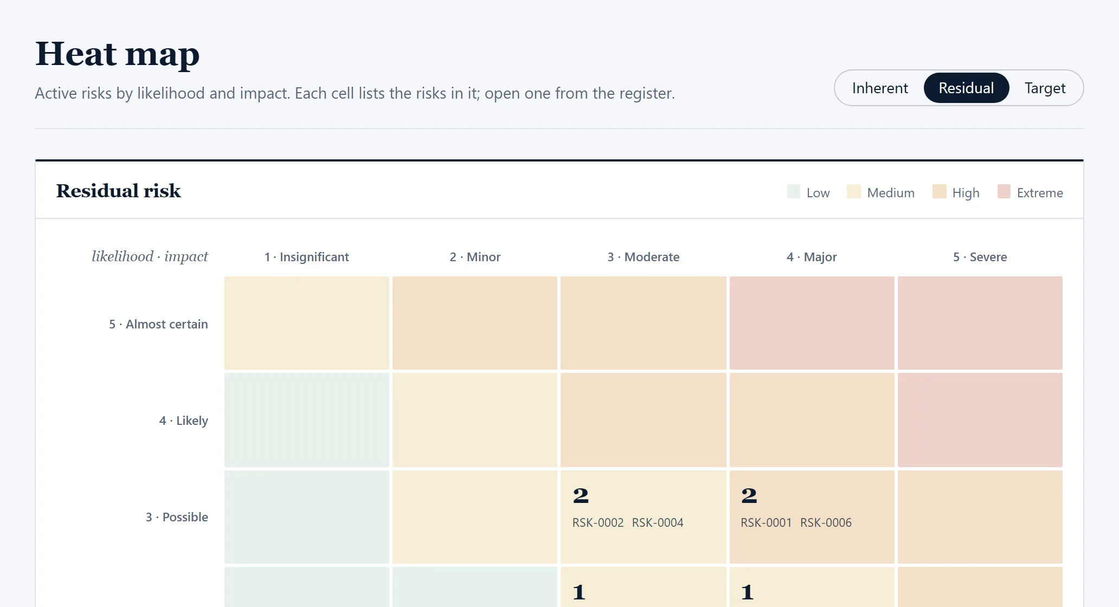The height and width of the screenshot is (607, 1119).
Task: Click the Medium legend color swatch
Action: [x=854, y=192]
